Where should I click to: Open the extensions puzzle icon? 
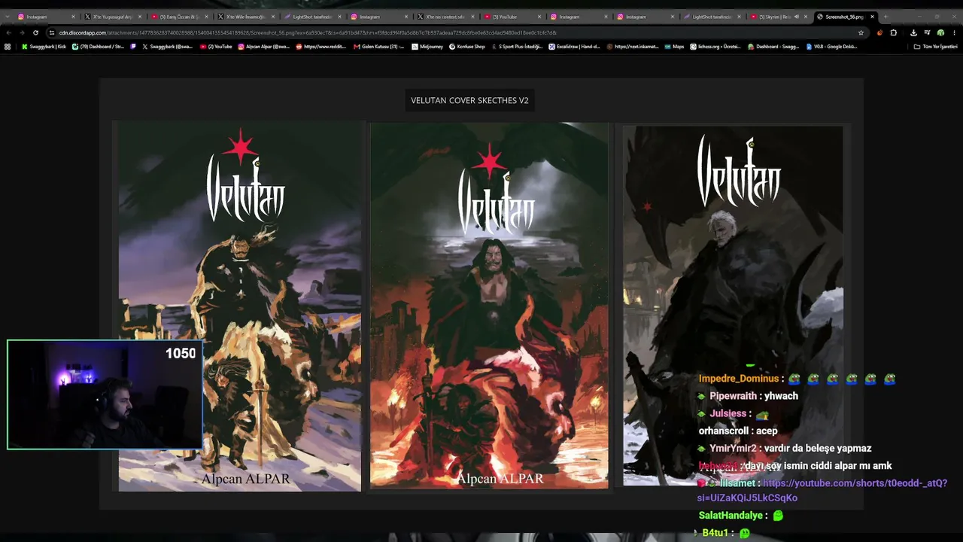point(893,32)
